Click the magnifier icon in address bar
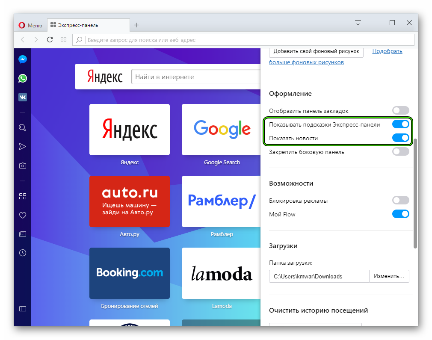 (79, 40)
